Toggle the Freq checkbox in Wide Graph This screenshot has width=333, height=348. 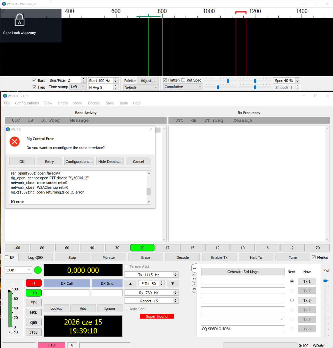point(34,87)
